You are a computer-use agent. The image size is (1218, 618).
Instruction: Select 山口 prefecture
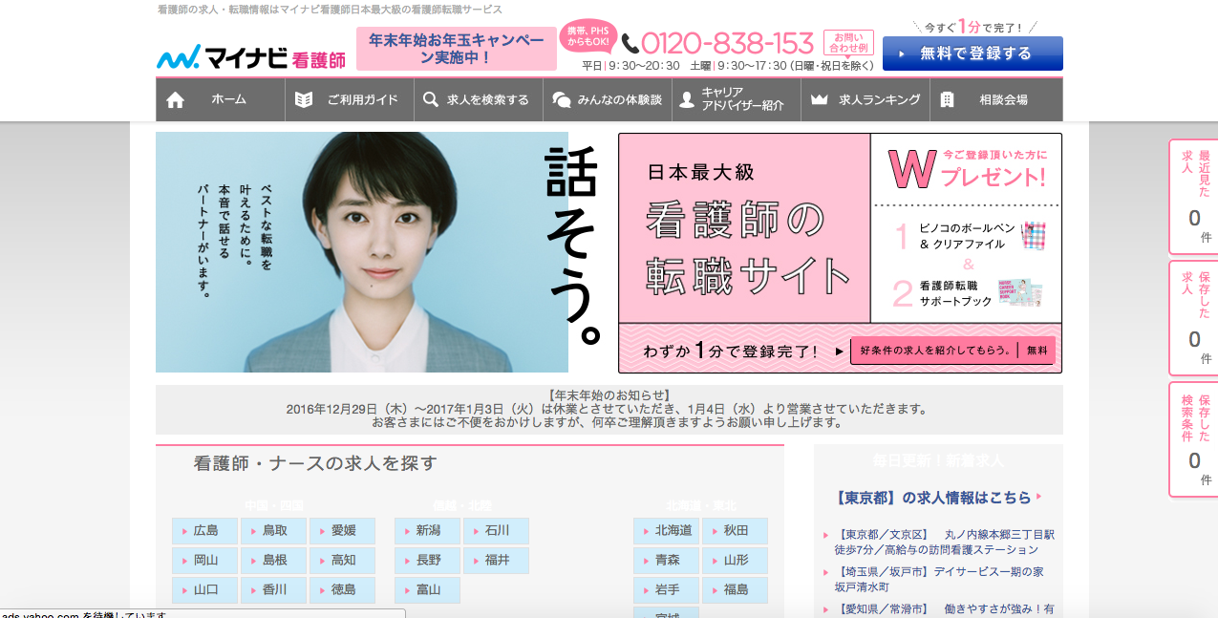[205, 590]
